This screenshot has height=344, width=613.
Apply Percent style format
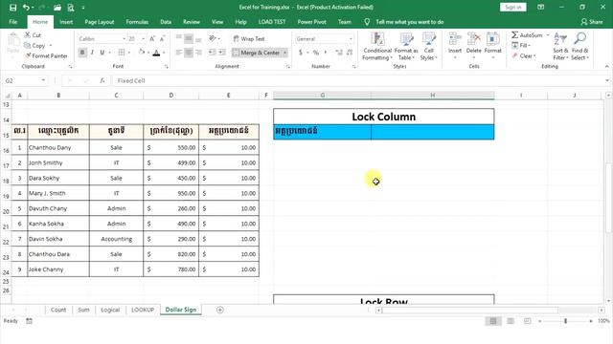[316, 53]
